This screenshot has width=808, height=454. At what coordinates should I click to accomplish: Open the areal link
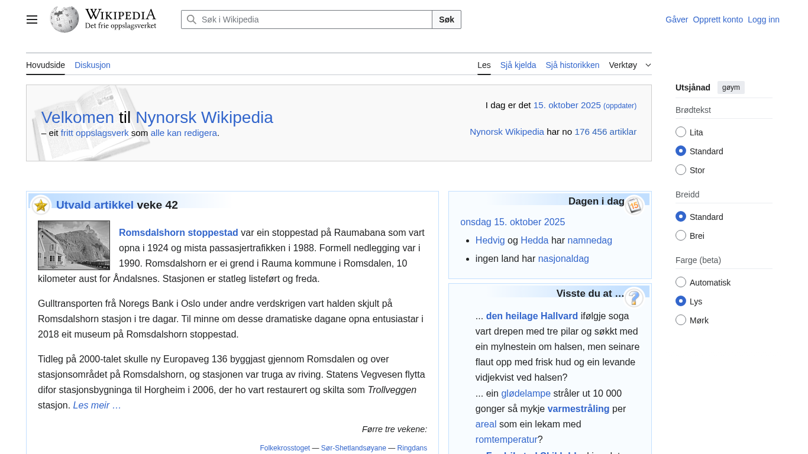pyautogui.click(x=486, y=424)
